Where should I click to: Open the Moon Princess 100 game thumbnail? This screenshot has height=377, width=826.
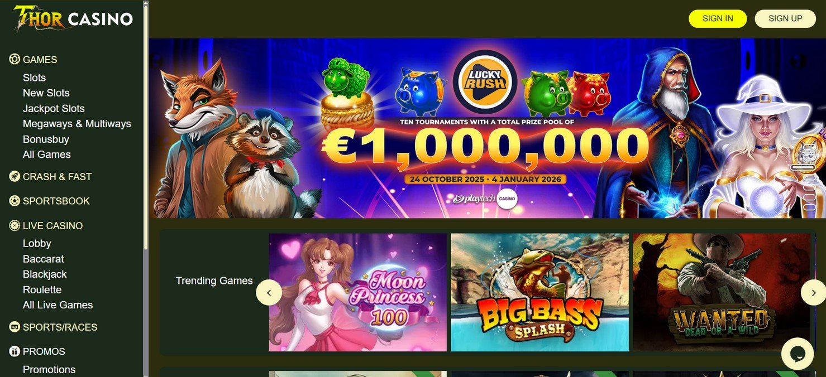click(357, 292)
